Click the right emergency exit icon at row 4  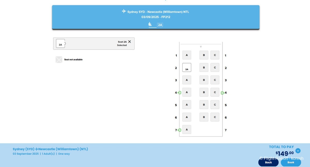[x=222, y=93]
